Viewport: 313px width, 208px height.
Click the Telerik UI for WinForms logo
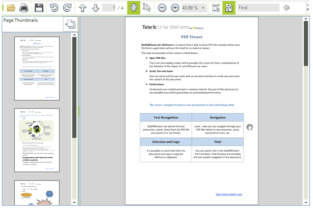(x=172, y=27)
